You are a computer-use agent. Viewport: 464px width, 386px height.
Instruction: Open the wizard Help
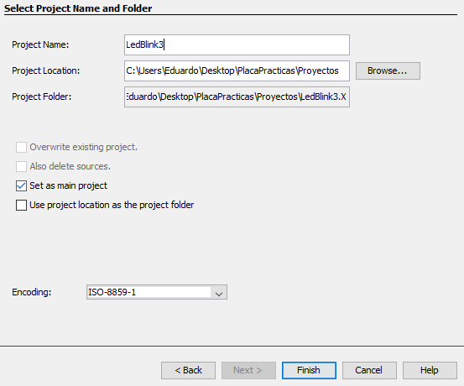point(430,370)
